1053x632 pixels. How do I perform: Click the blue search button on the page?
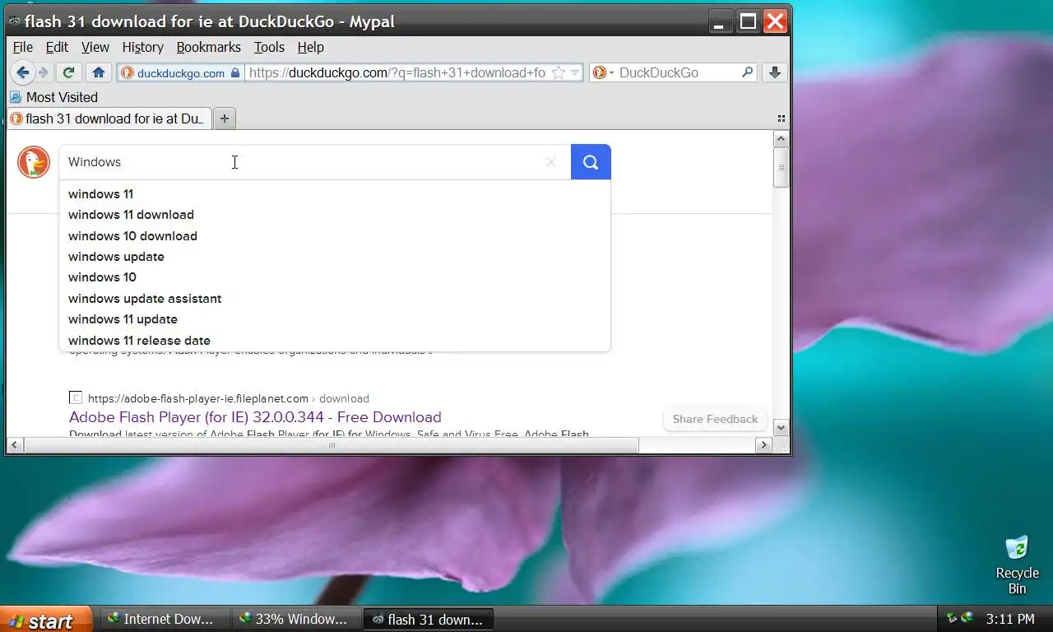[x=591, y=162]
